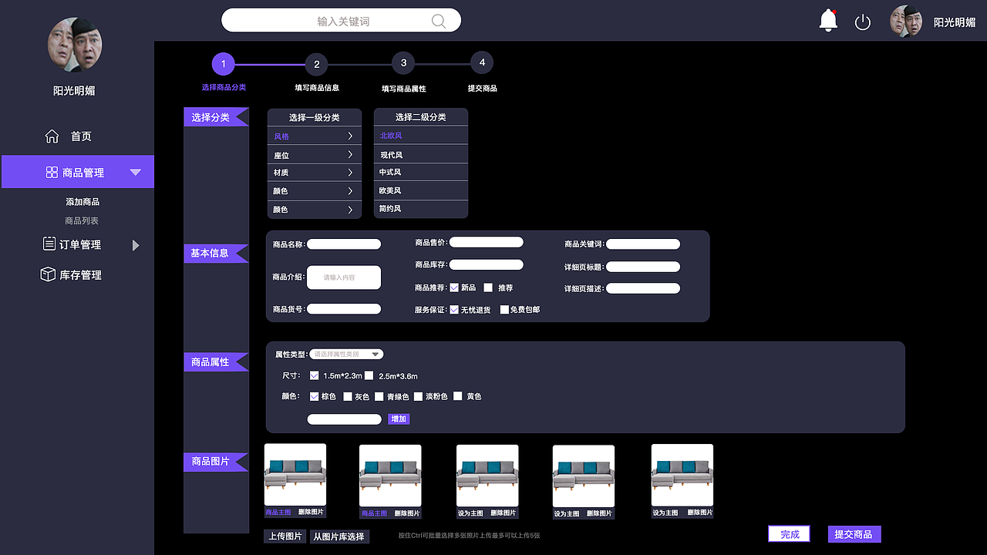
Task: Click the first sofa image thumbnail
Action: tap(295, 475)
